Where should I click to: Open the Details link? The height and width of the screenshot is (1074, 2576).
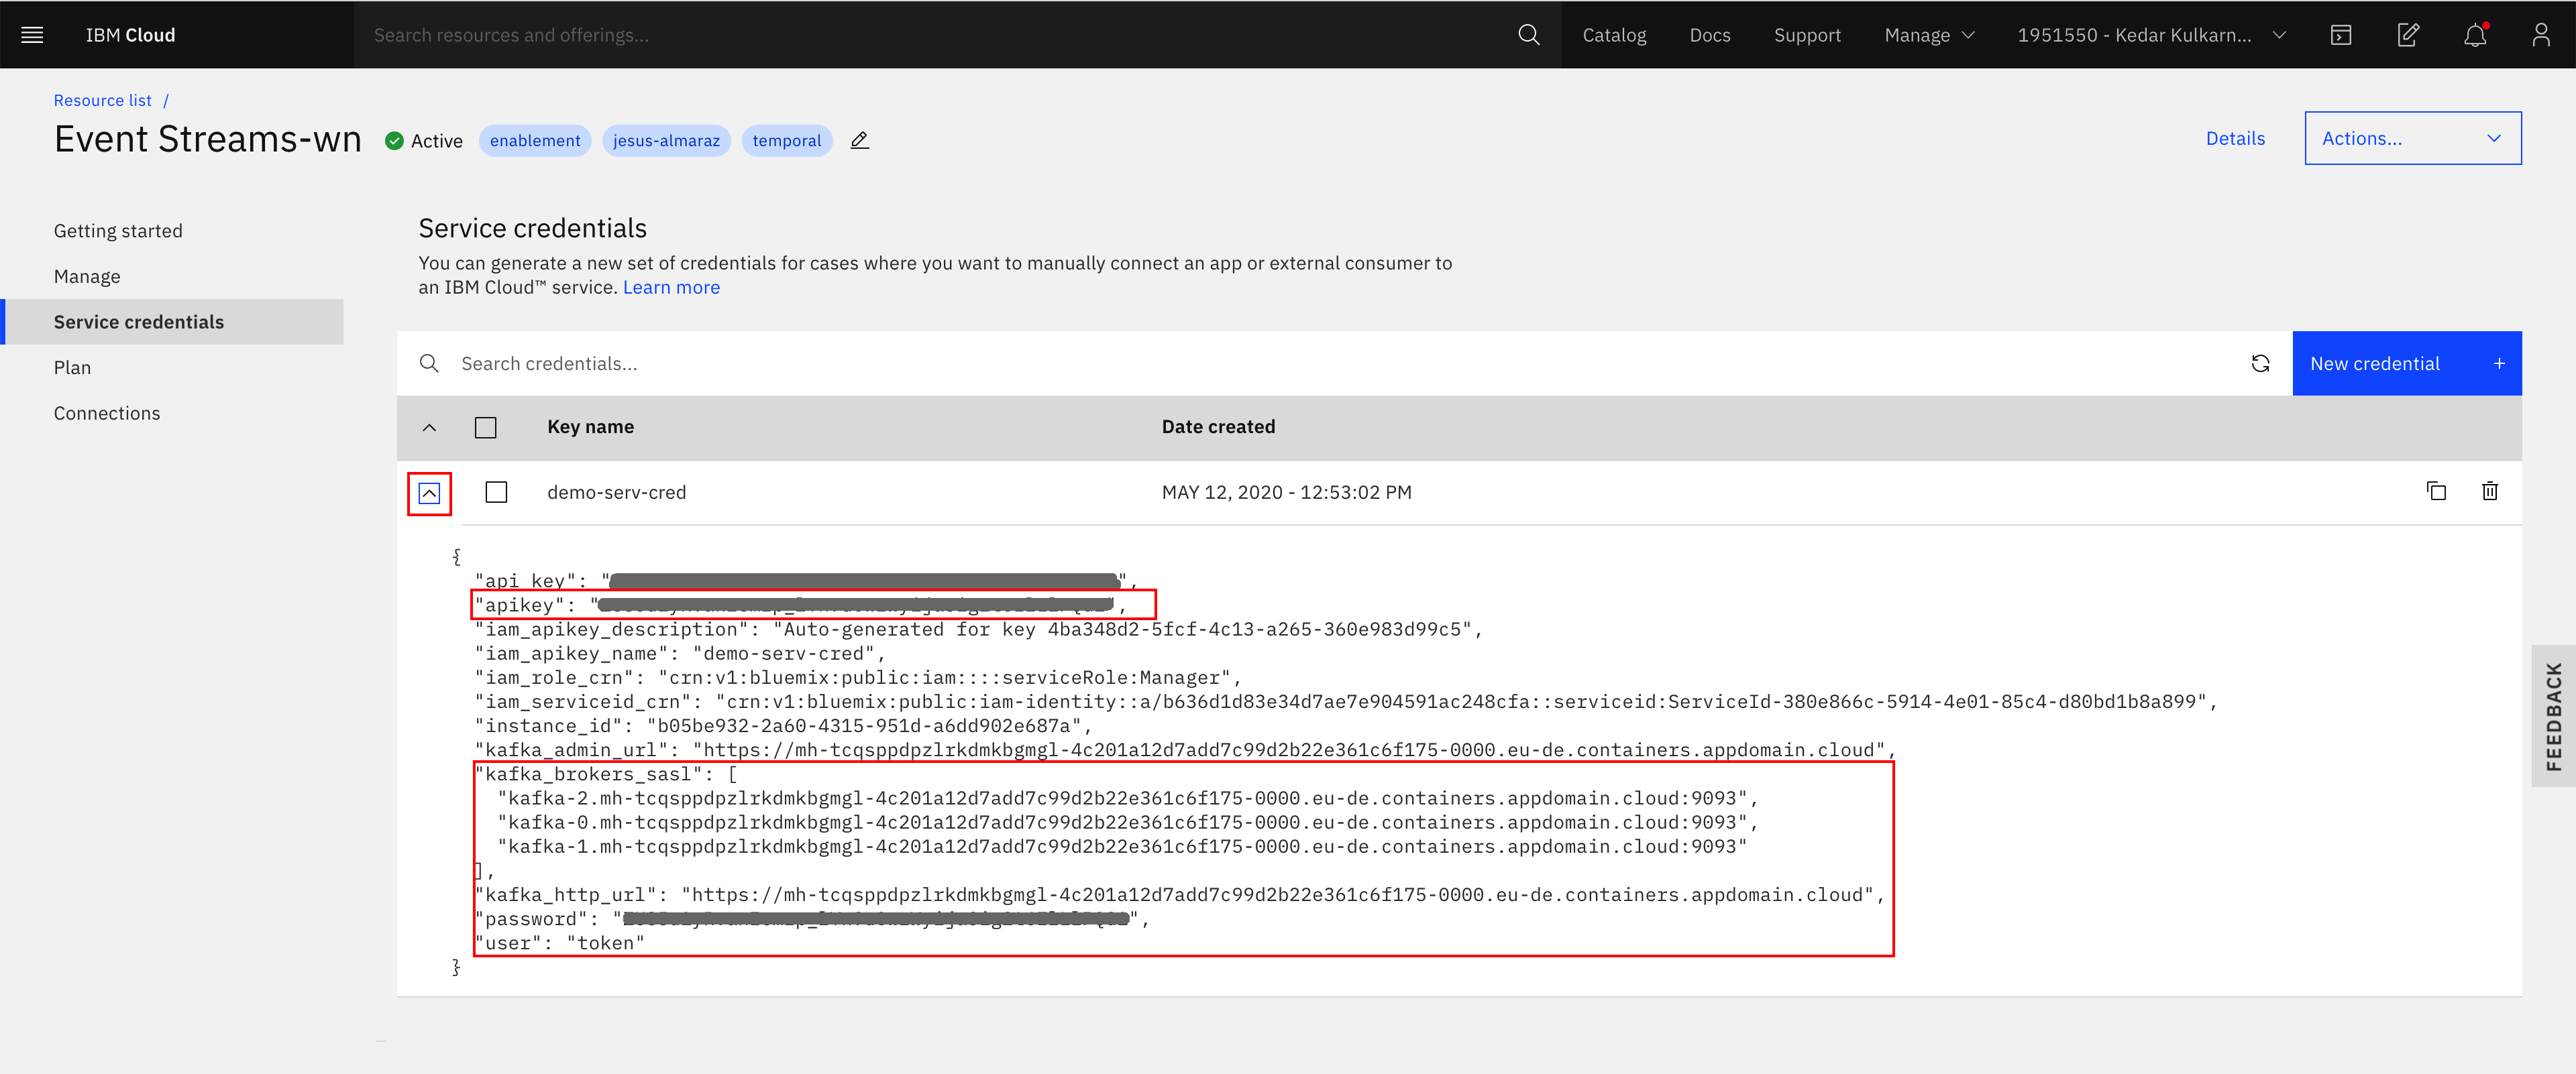click(x=2235, y=139)
